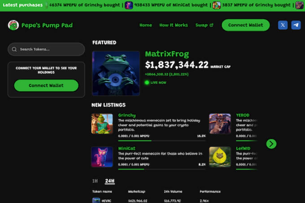This screenshot has width=305, height=203.
Task: Click the Grinchy bonding progress bar
Action: click(x=162, y=139)
